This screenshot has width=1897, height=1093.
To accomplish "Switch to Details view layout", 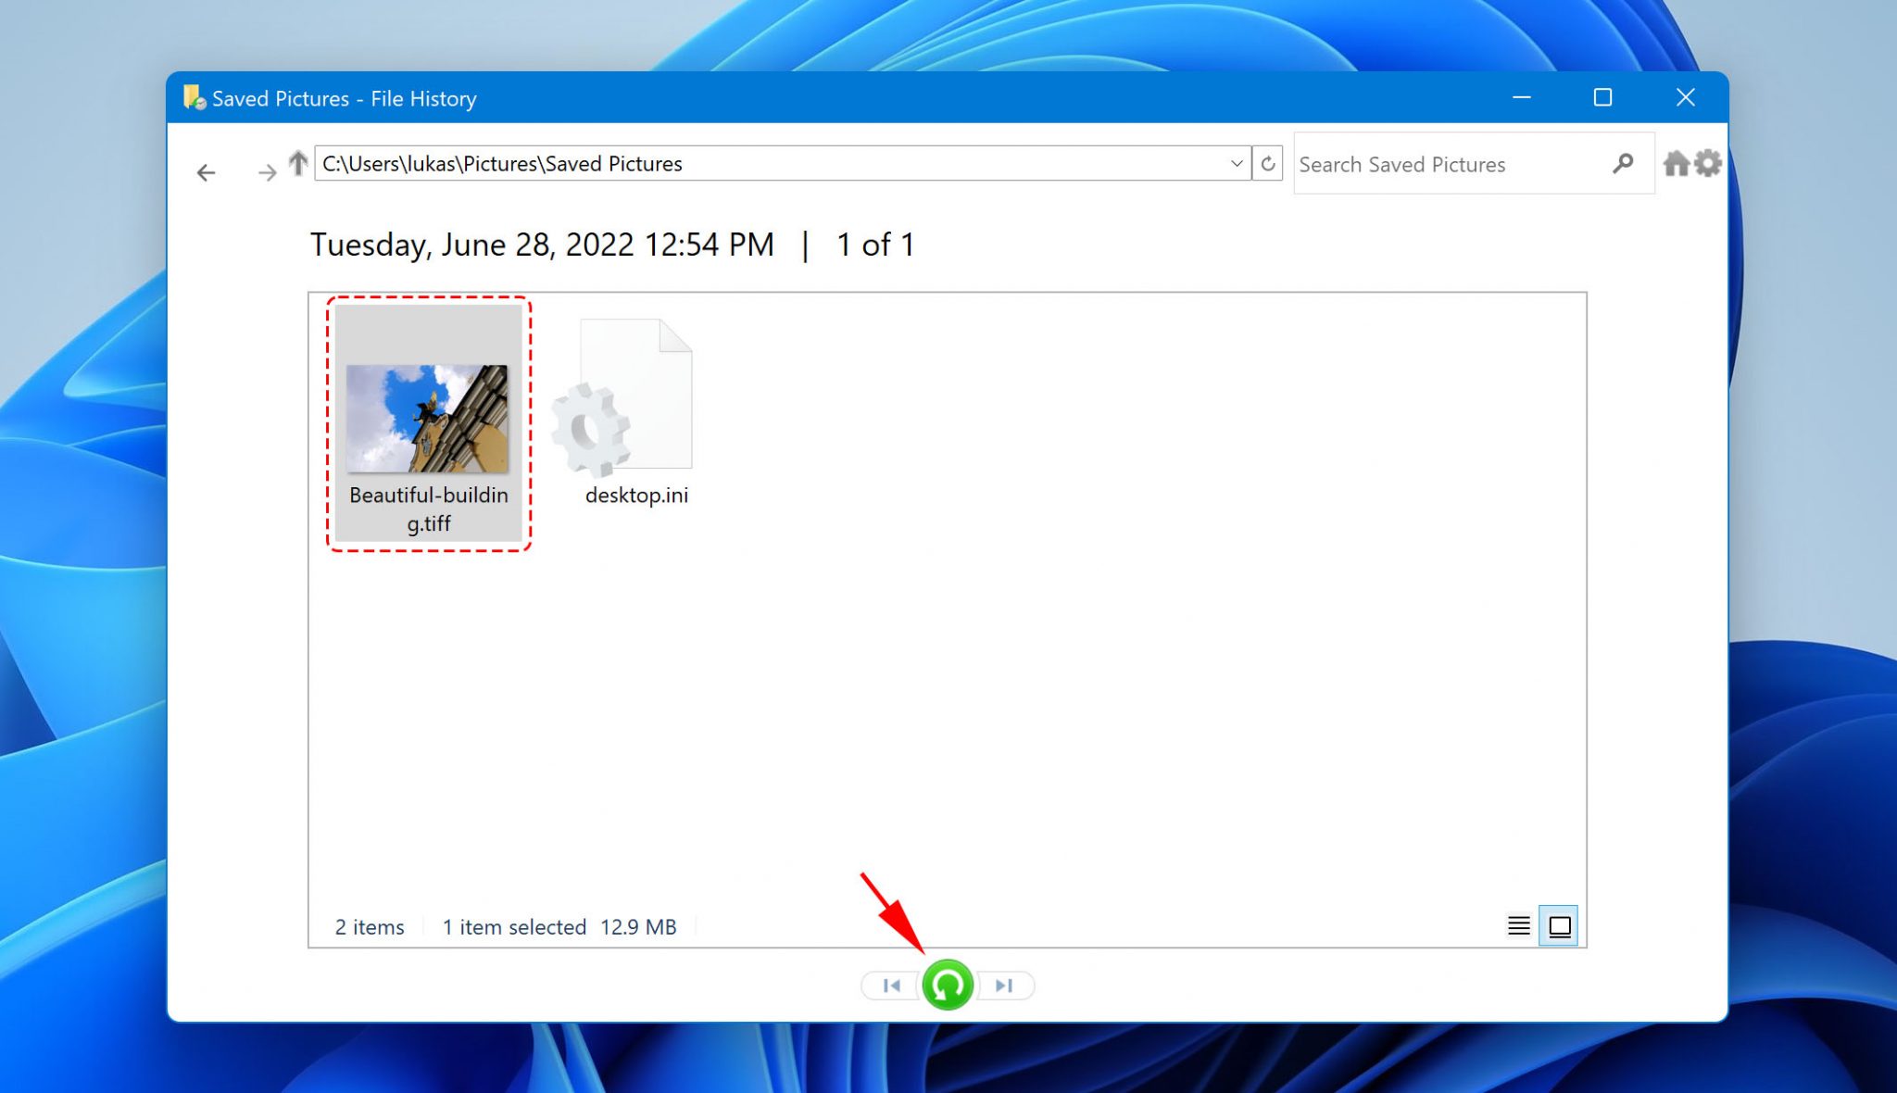I will click(1520, 925).
